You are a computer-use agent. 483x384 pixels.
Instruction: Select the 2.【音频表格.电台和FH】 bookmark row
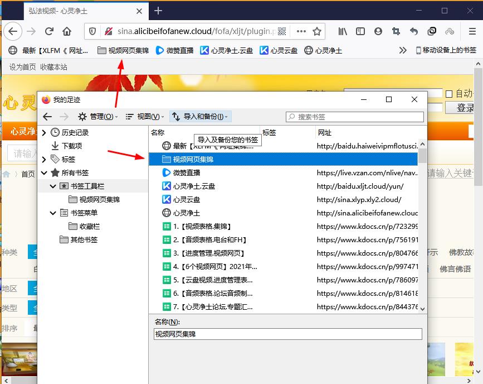click(284, 240)
